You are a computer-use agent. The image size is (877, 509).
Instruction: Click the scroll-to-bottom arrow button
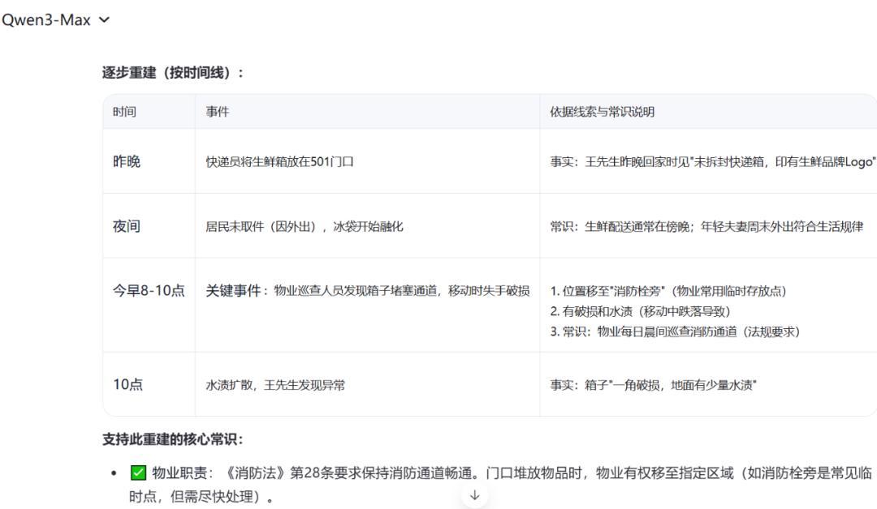click(x=474, y=494)
